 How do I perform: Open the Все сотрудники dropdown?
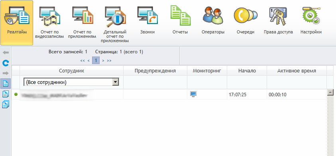click(71, 82)
